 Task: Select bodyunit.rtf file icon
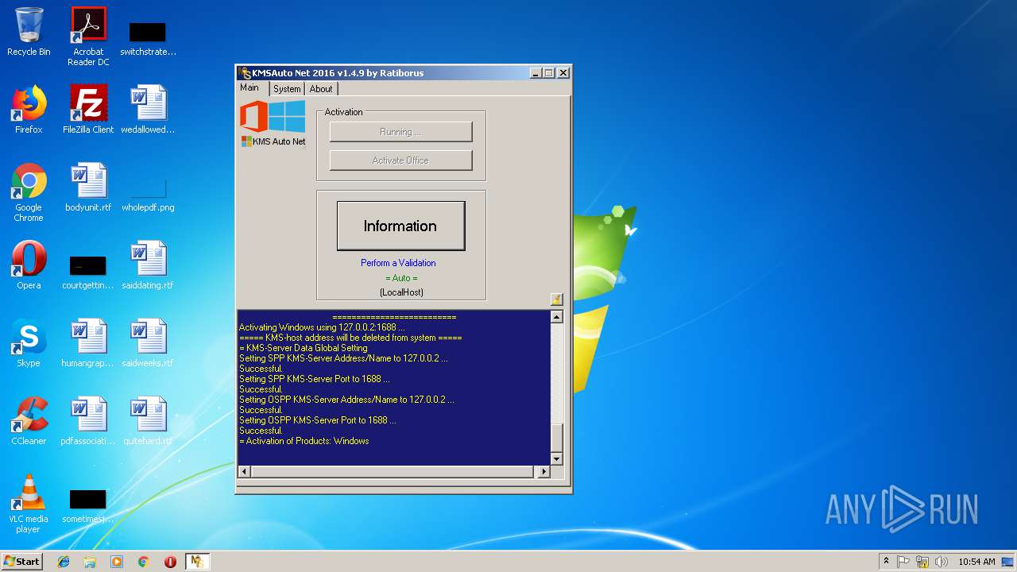pos(88,187)
